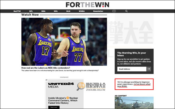Go to the NFL section
The image size is (175, 109).
pos(31,11)
